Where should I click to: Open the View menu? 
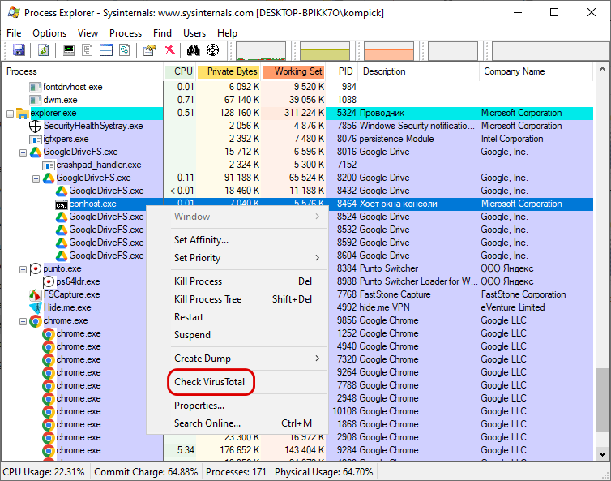(x=88, y=33)
